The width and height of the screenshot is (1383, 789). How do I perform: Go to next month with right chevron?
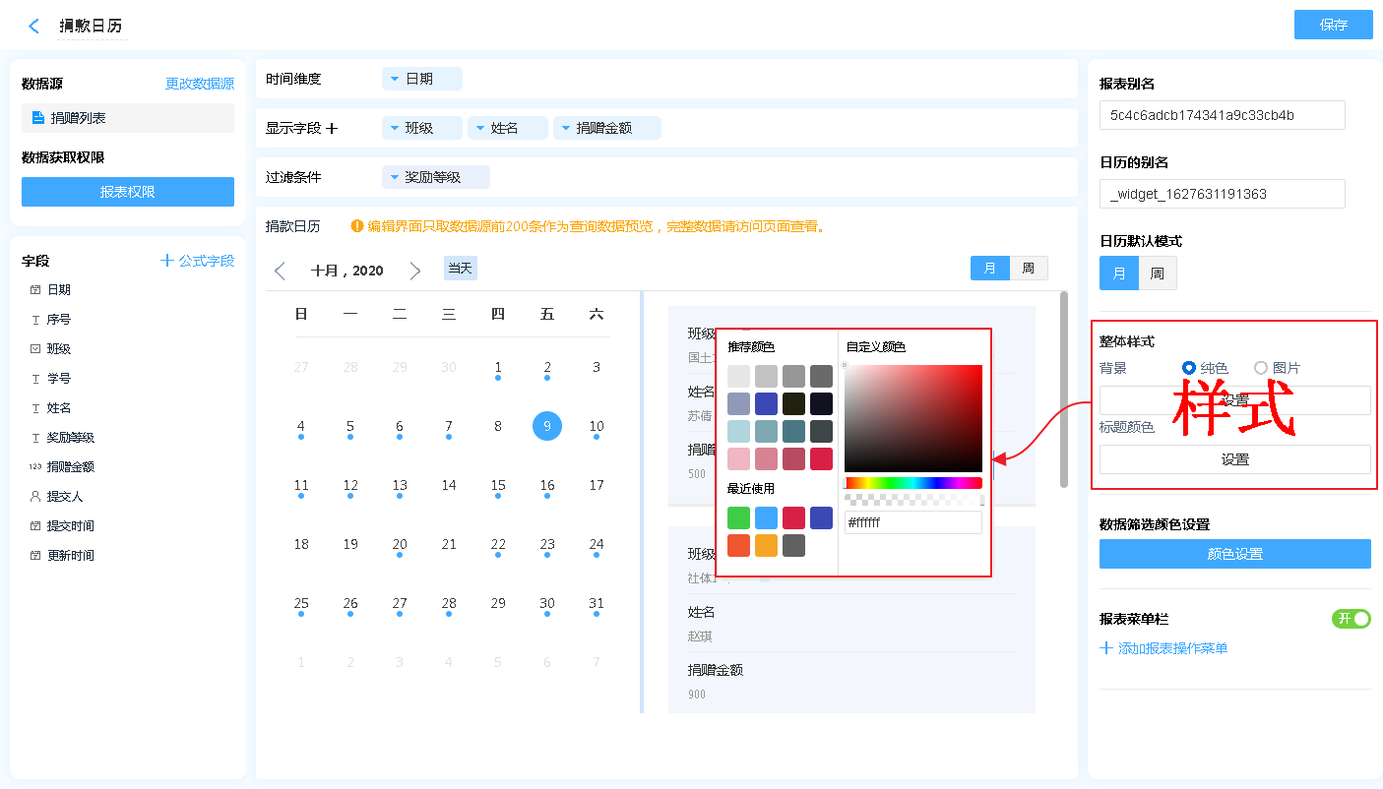pyautogui.click(x=414, y=271)
